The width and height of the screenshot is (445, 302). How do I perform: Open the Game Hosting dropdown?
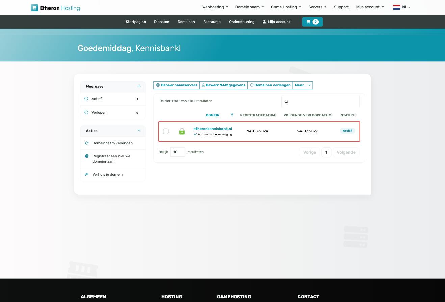pyautogui.click(x=286, y=7)
